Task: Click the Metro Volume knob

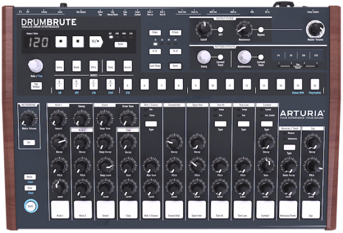Action: pyautogui.click(x=29, y=119)
